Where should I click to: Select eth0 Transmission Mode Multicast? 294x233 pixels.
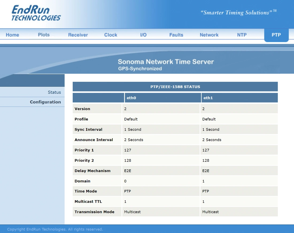pyautogui.click(x=132, y=212)
